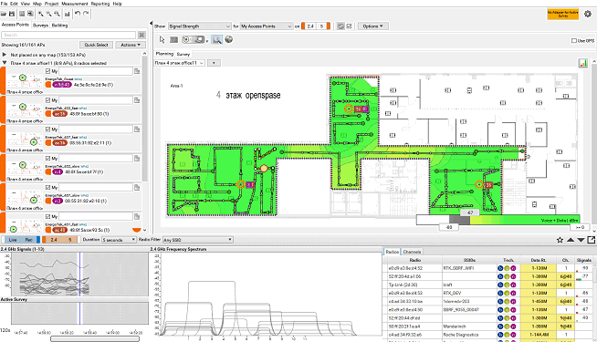Open the Actions dropdown

point(131,45)
